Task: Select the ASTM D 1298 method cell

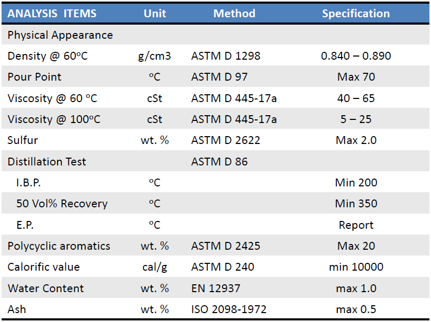Action: coord(225,56)
